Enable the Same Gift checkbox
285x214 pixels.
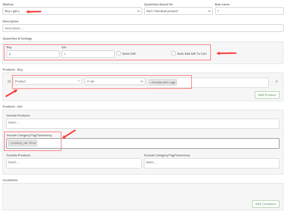119,53
